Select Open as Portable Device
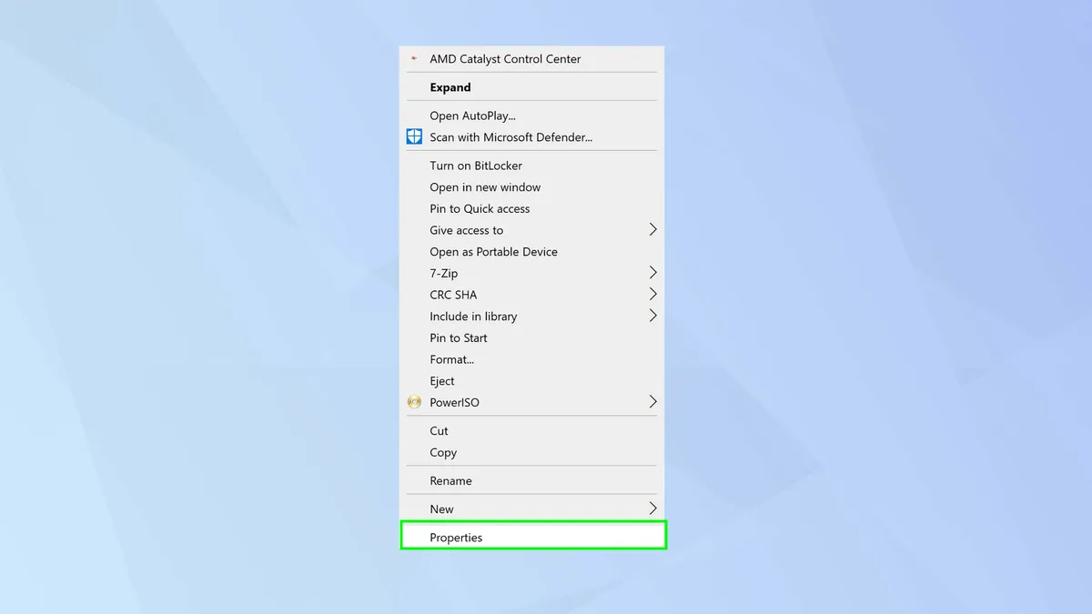 point(532,252)
